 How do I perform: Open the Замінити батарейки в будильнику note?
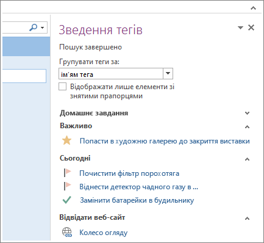[137, 200]
